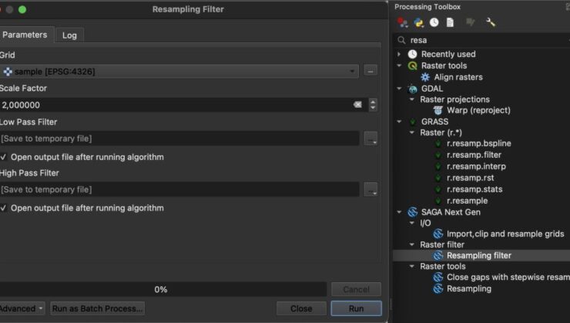Click the Recently used clock icon
570x323 pixels.
[412, 54]
